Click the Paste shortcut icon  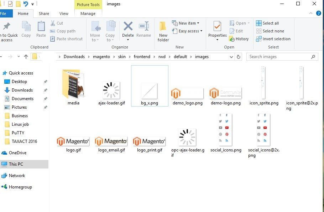(52, 39)
